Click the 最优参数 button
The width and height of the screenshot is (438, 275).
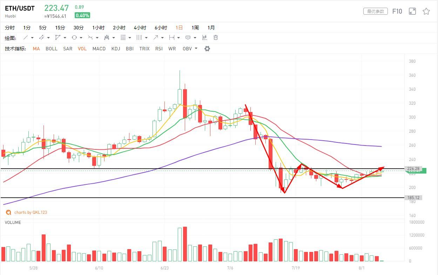376,11
